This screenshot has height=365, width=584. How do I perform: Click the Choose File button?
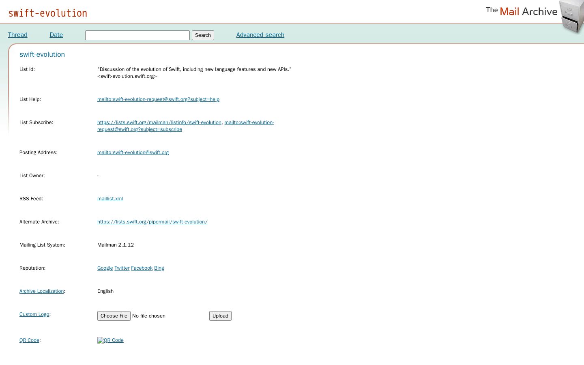coord(114,316)
